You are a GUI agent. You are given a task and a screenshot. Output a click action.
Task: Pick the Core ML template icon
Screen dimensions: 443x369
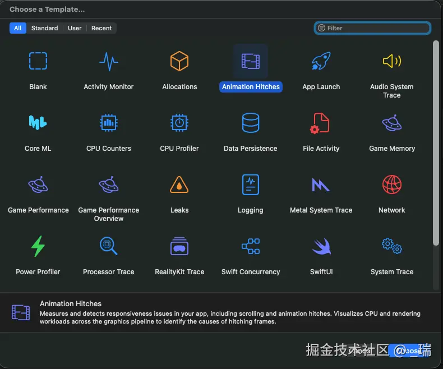(x=38, y=122)
